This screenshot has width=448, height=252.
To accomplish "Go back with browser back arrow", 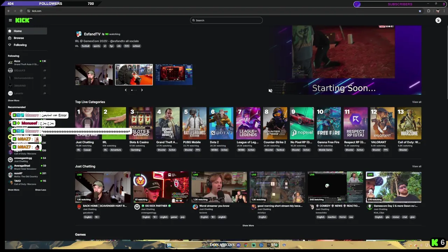I will (9, 11).
